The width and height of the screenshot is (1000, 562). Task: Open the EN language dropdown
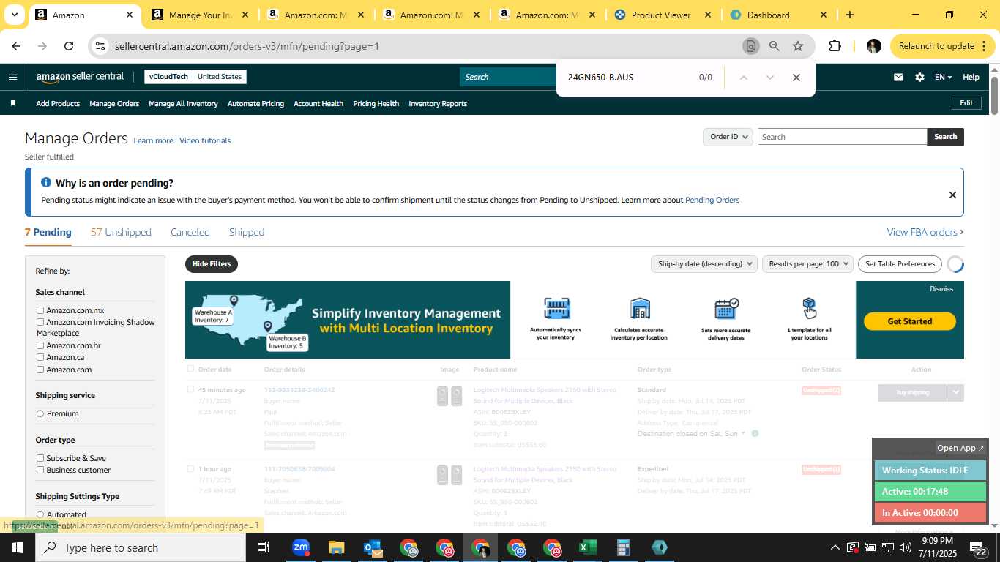click(x=943, y=77)
